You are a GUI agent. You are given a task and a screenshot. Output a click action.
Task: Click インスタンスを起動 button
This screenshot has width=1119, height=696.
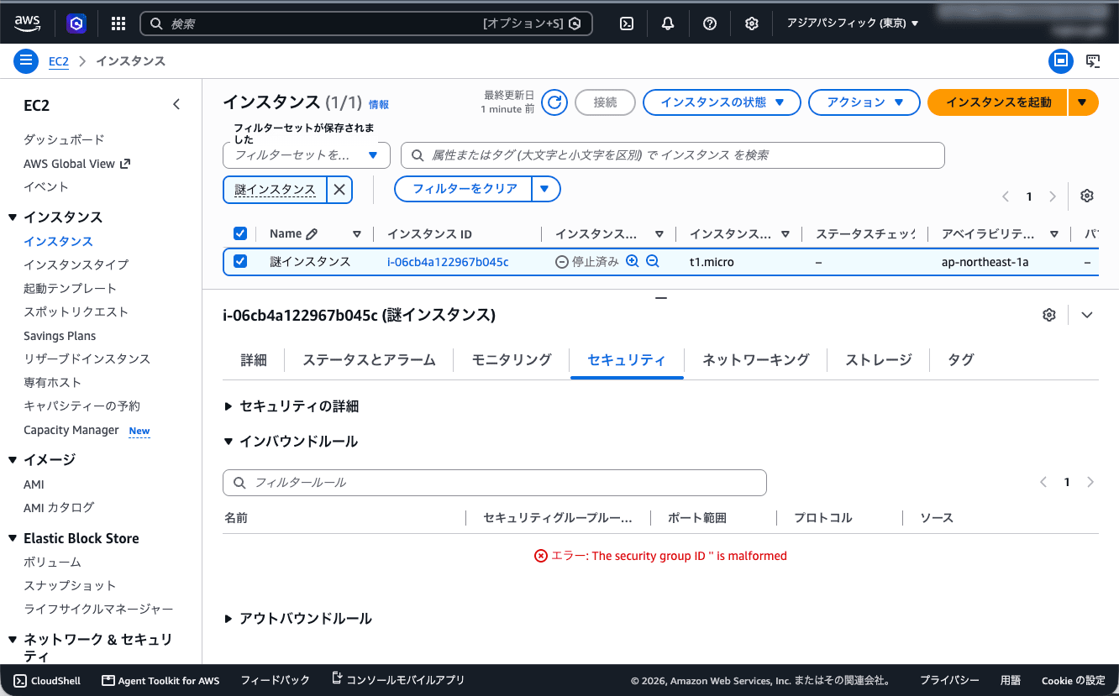tap(998, 102)
